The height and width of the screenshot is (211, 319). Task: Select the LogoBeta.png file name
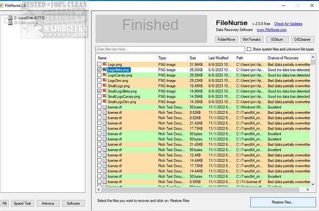coord(118,70)
